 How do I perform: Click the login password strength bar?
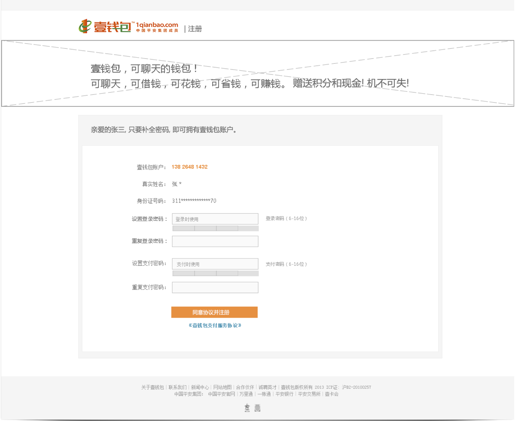pyautogui.click(x=215, y=229)
